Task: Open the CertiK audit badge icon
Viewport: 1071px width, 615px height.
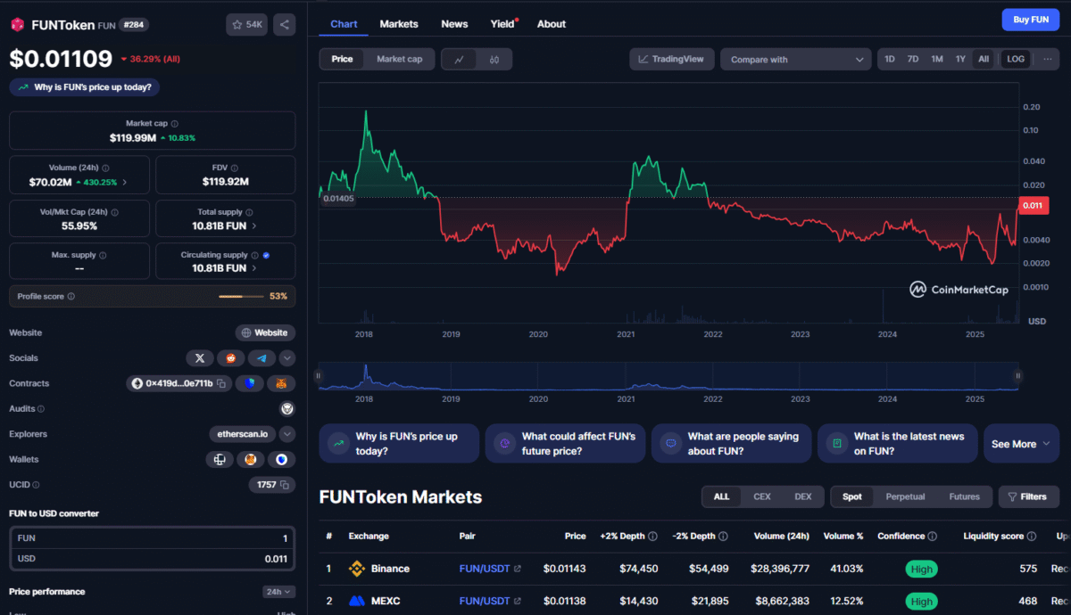Action: 286,408
